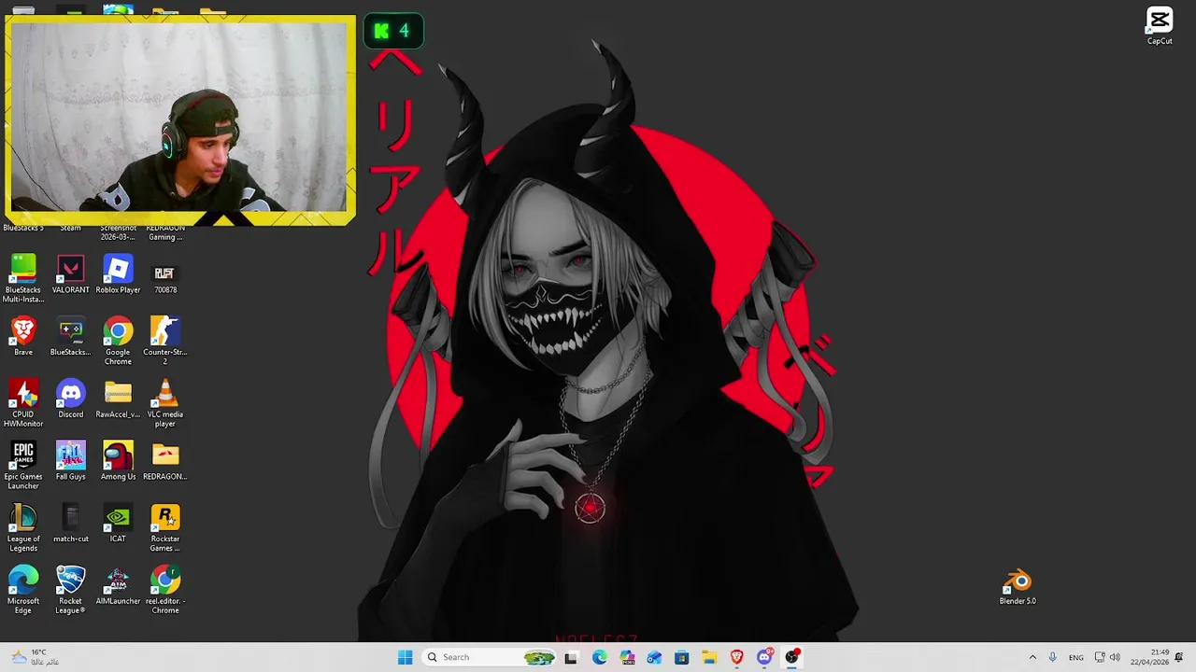The image size is (1196, 672).
Task: Select the VALORANT desktop icon
Action: tap(71, 275)
